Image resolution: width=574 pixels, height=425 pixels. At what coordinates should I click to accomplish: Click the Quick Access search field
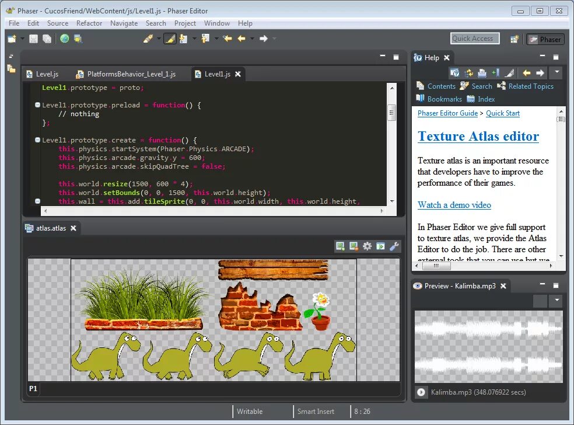475,39
